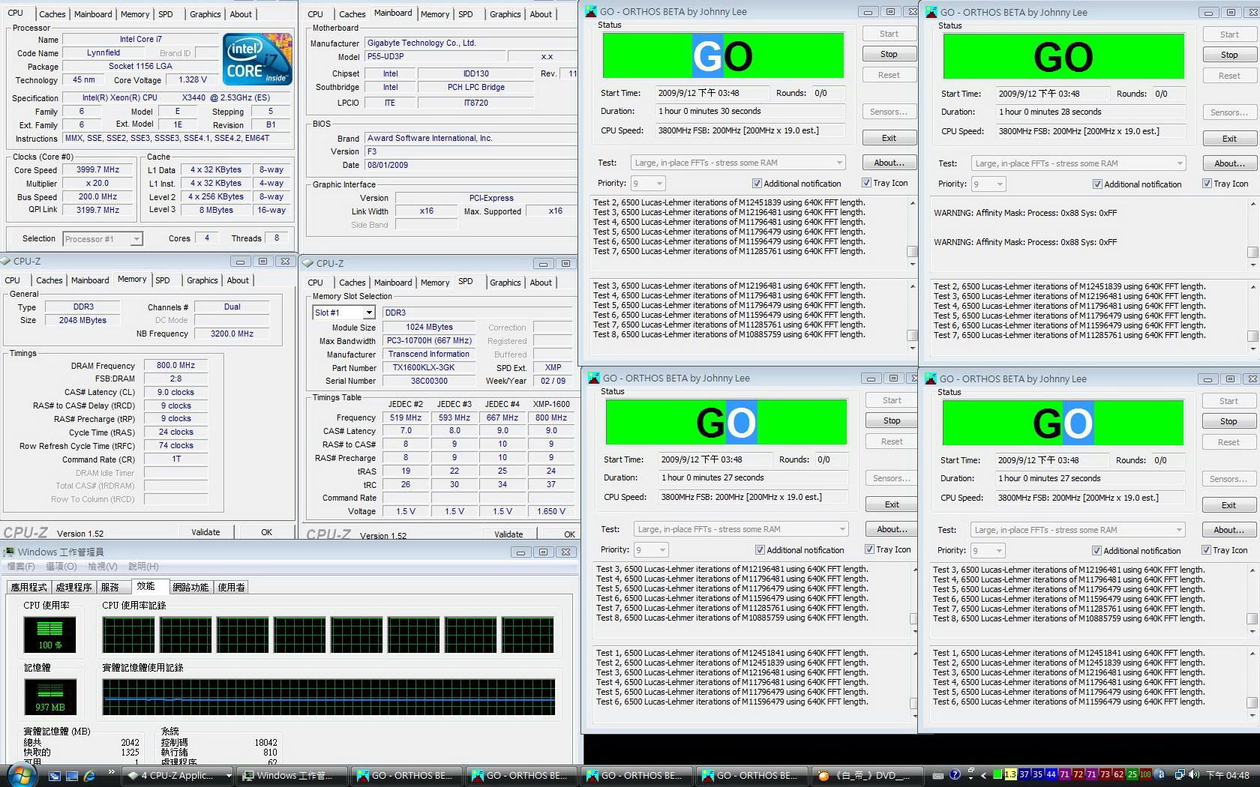Click bottom-right ORTHOS lower log scrollbar
Viewport: 1260px width, 787px height.
pos(1252,684)
